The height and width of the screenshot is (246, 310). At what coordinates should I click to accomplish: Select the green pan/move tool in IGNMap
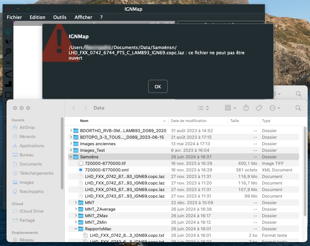(8, 31)
